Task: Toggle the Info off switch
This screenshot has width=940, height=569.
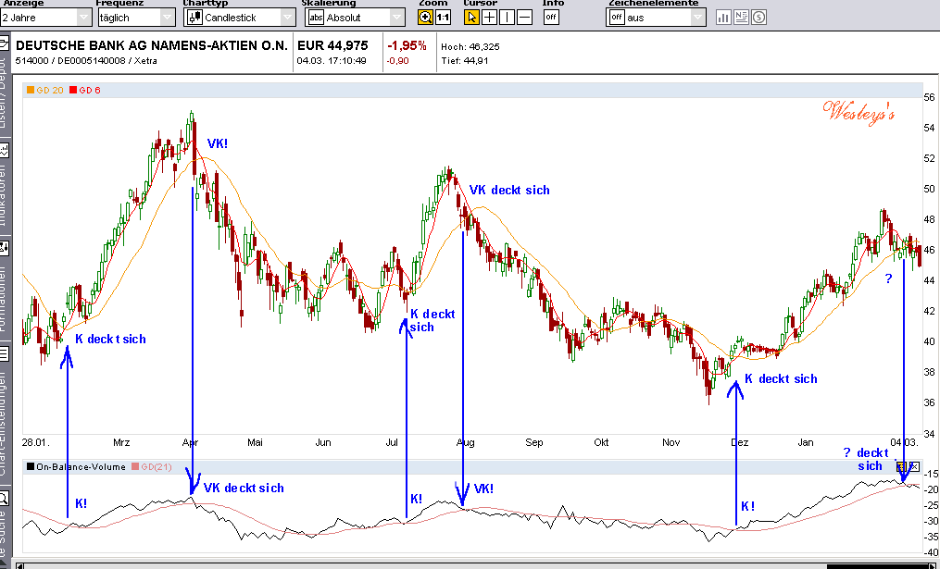Action: (x=550, y=16)
